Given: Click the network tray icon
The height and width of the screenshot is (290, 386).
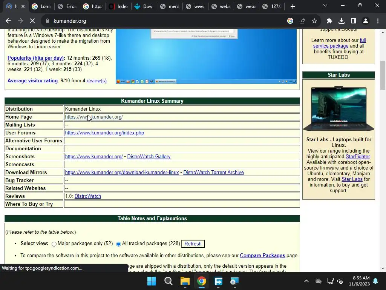Looking at the screenshot, I should 330,281.
